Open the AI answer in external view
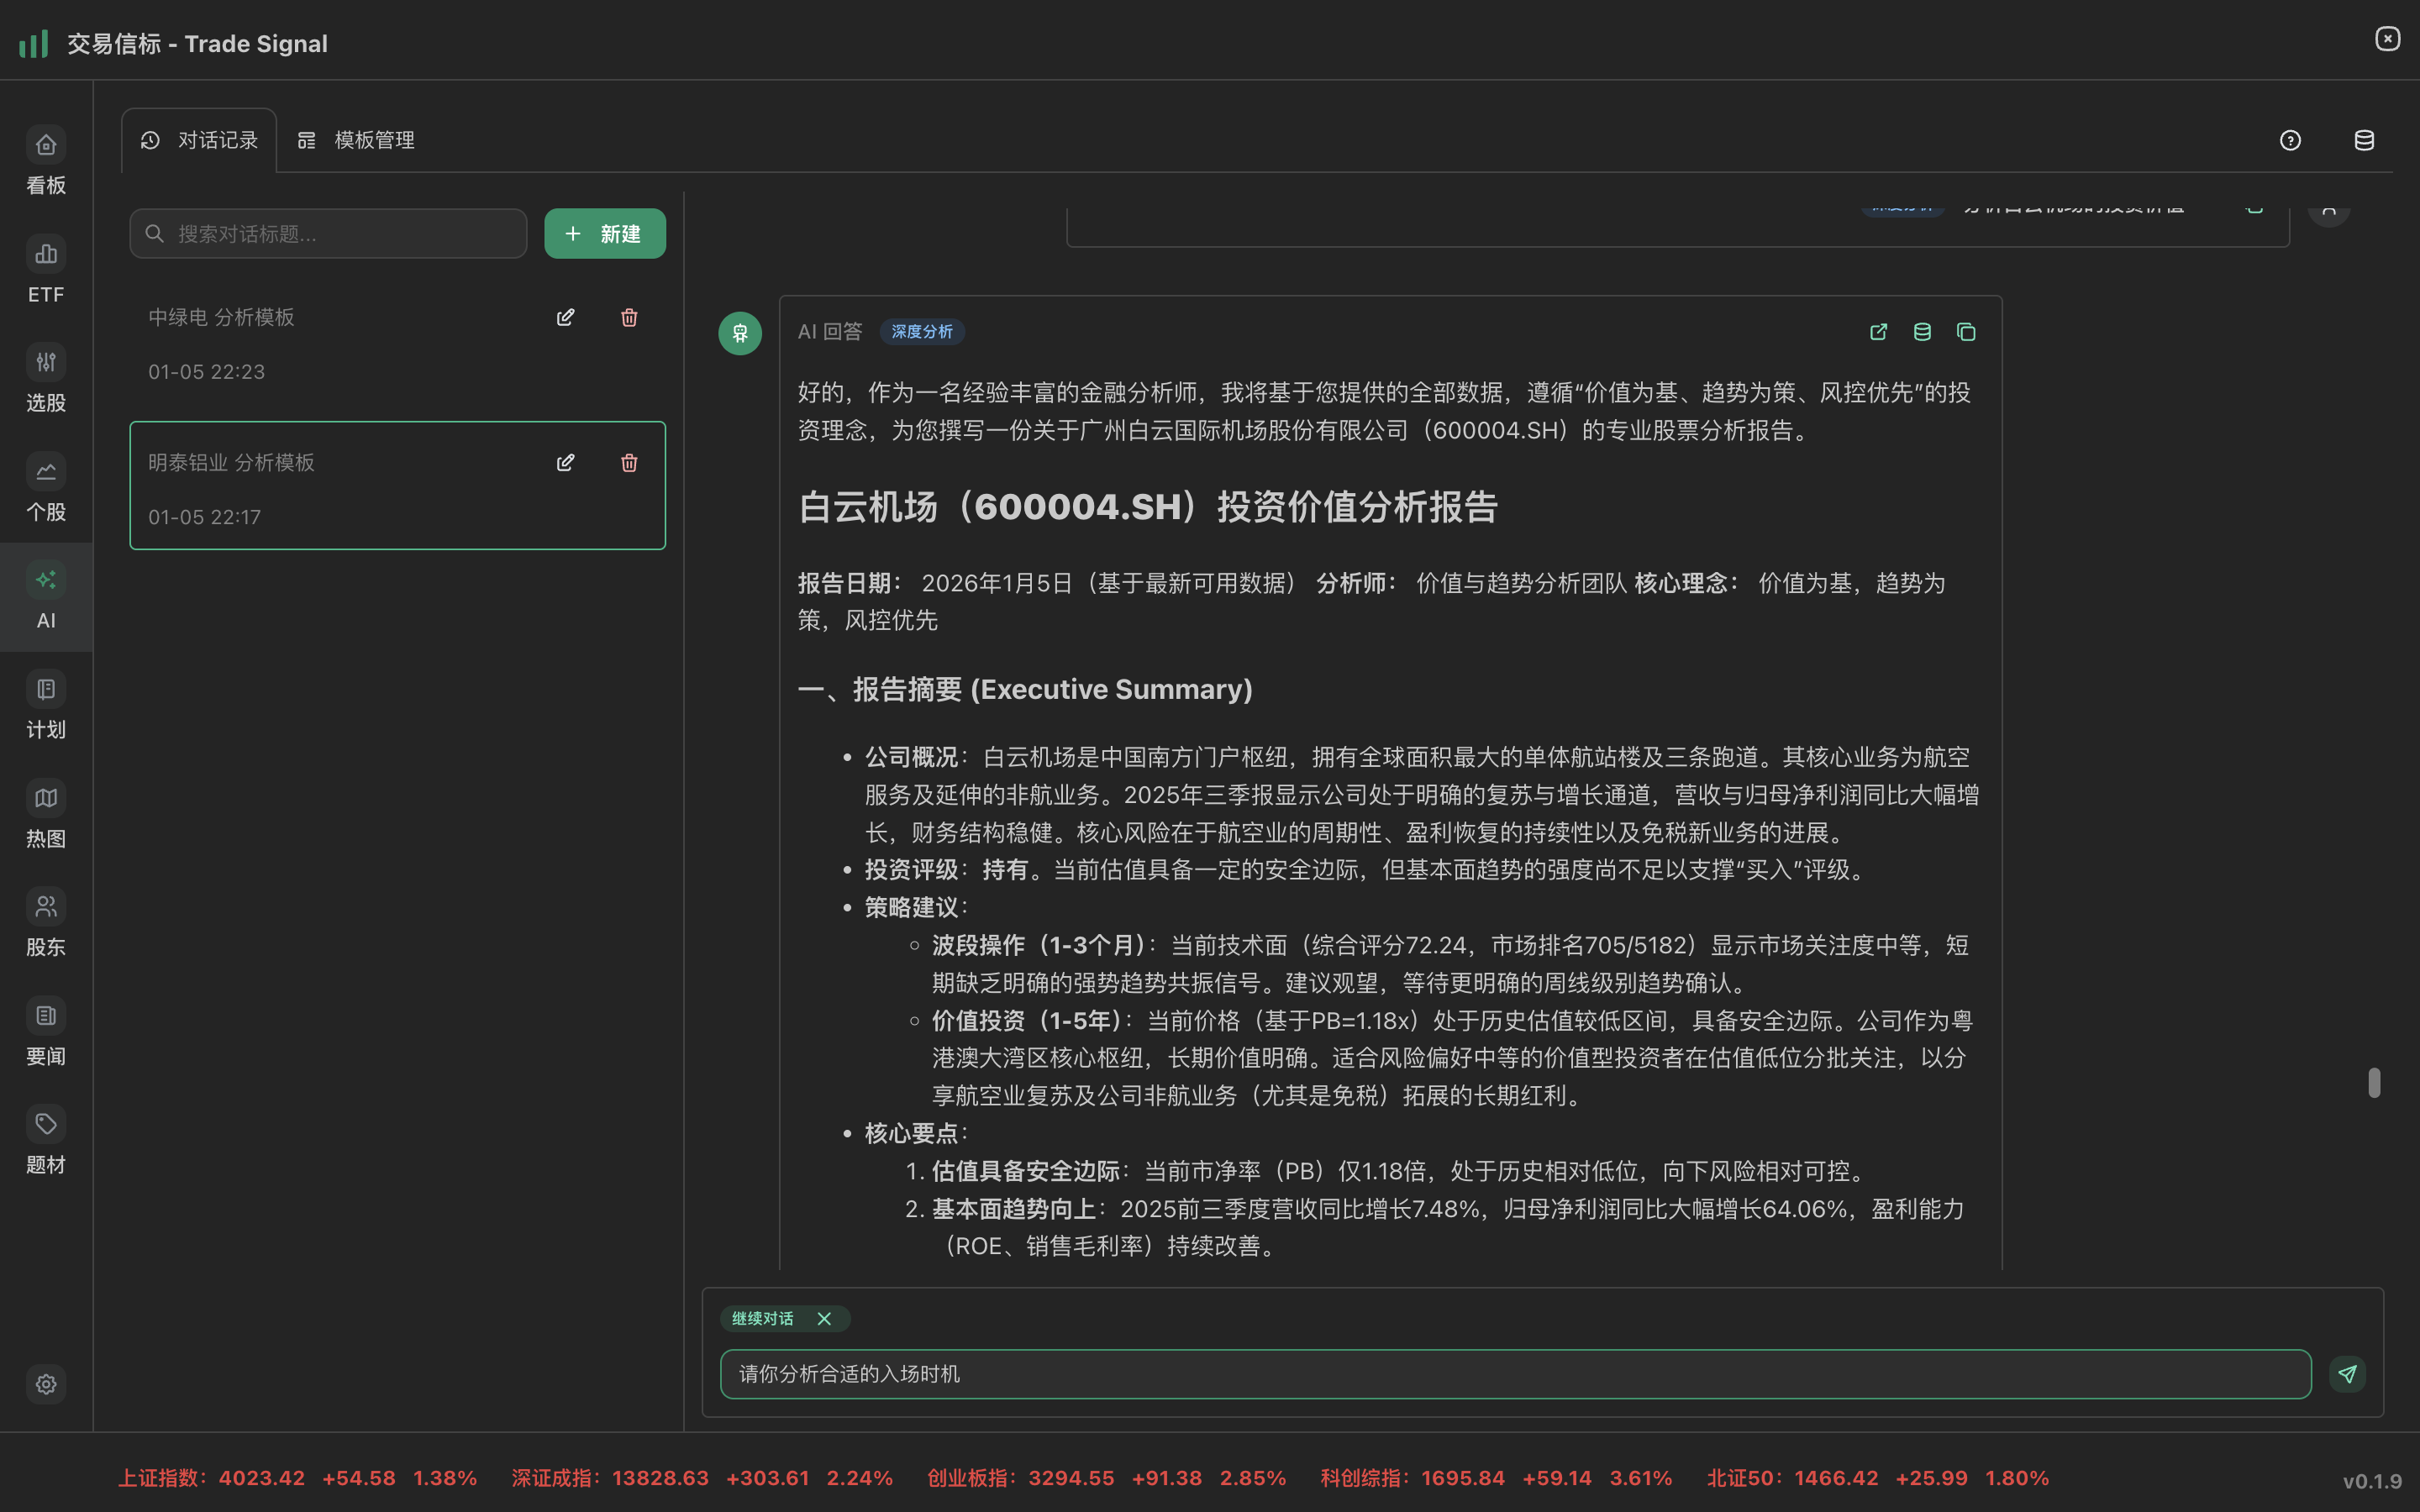Image resolution: width=2420 pixels, height=1512 pixels. pos(1877,331)
